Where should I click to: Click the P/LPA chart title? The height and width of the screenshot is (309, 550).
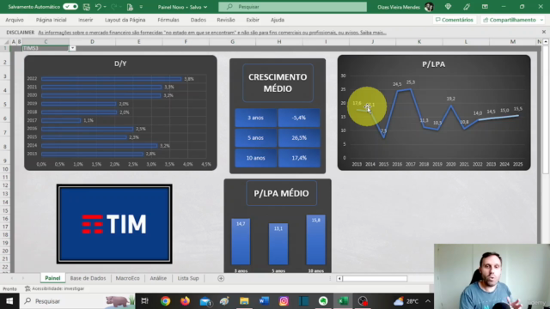433,64
